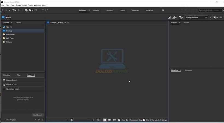Click the Export To DNG preset

click(23, 84)
